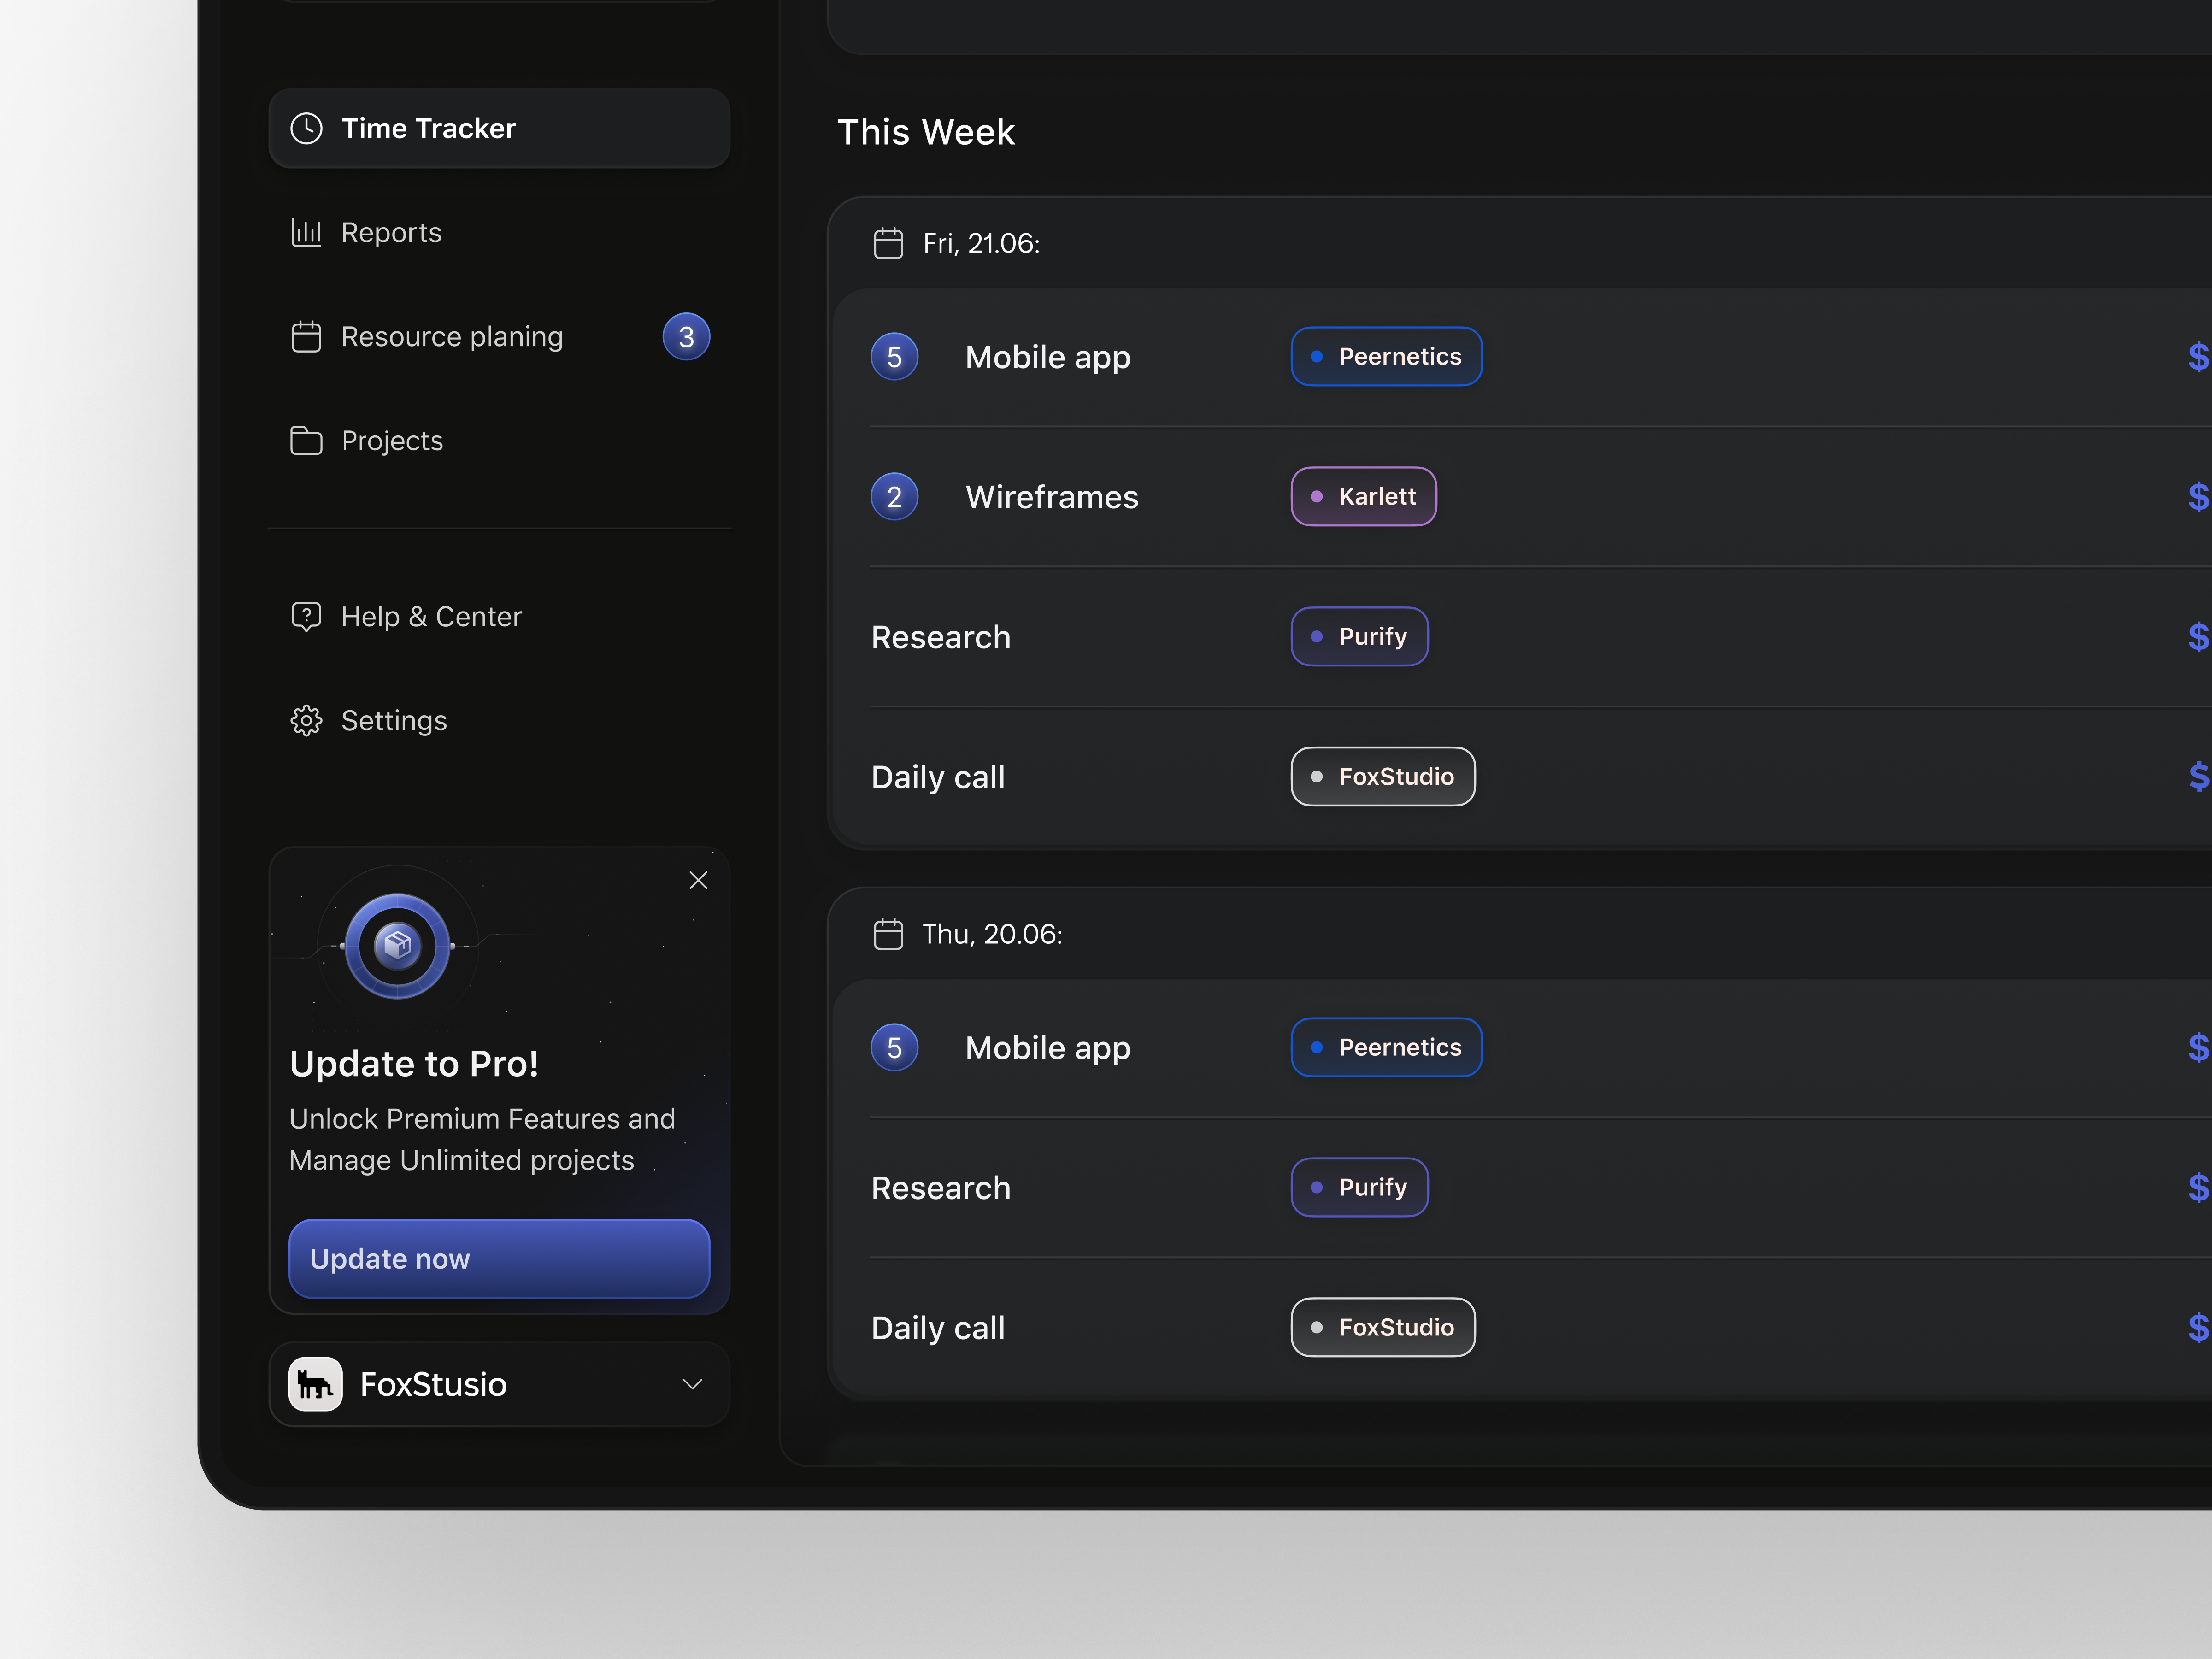
Task: Click dollar icon on Thursday's Research row
Action: click(x=2198, y=1188)
